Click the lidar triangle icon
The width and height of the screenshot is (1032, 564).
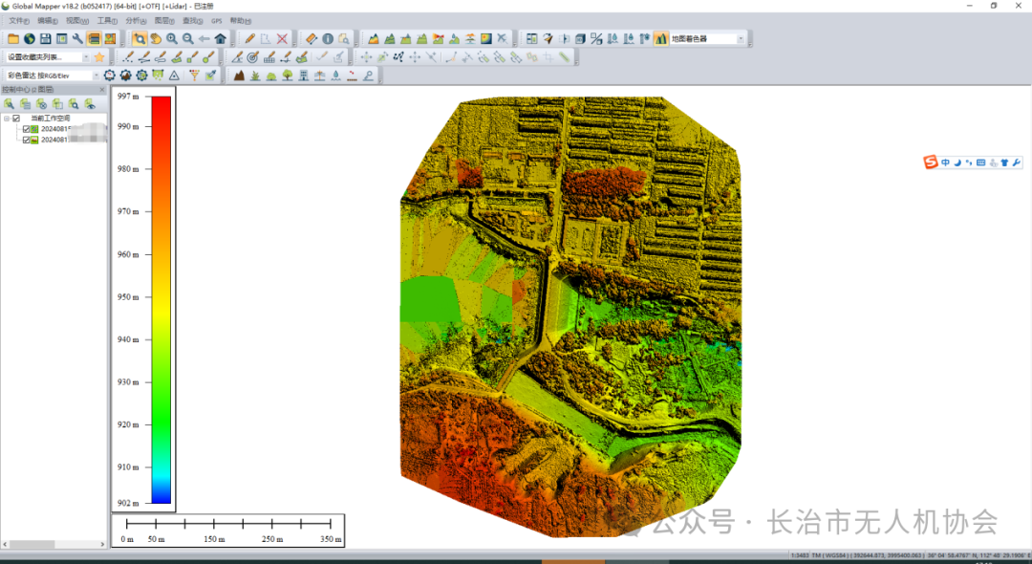(175, 76)
